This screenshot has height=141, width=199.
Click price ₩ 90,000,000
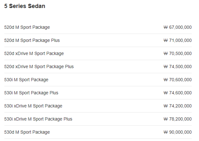[x=178, y=132]
